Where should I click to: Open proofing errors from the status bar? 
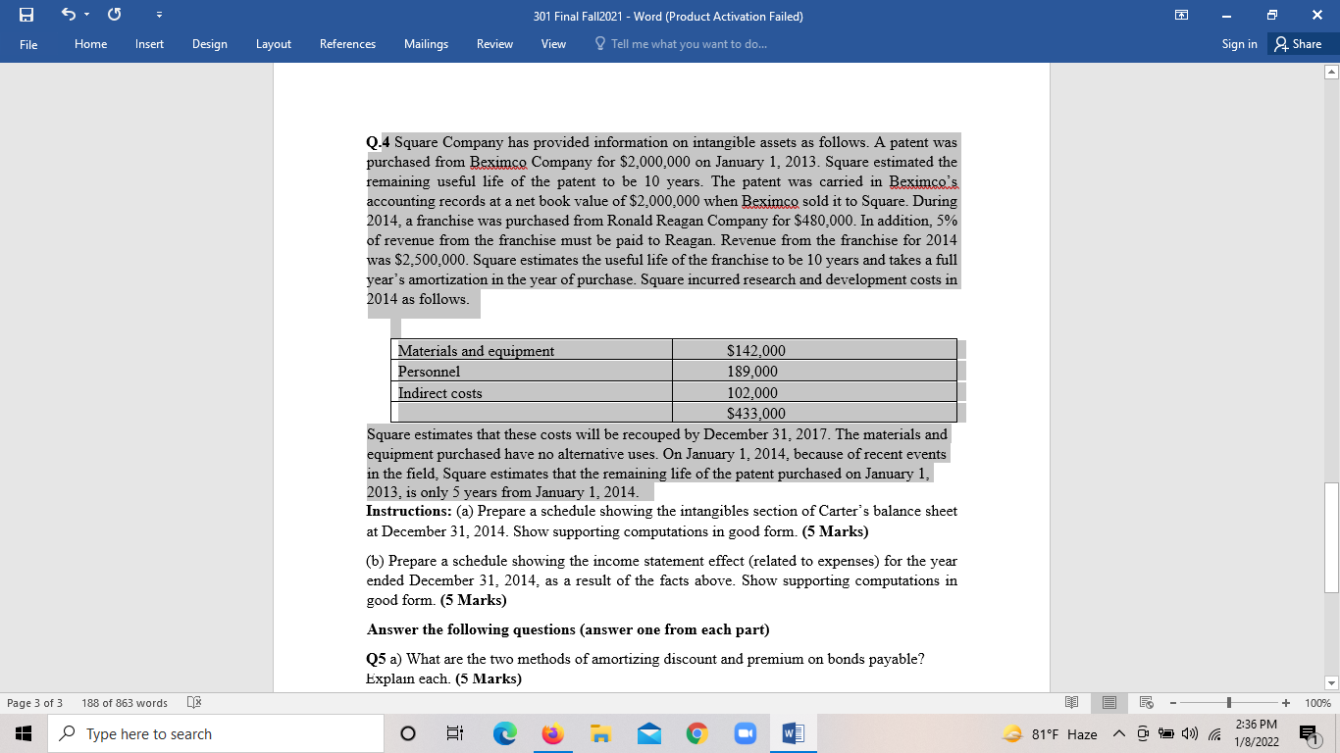[x=192, y=702]
